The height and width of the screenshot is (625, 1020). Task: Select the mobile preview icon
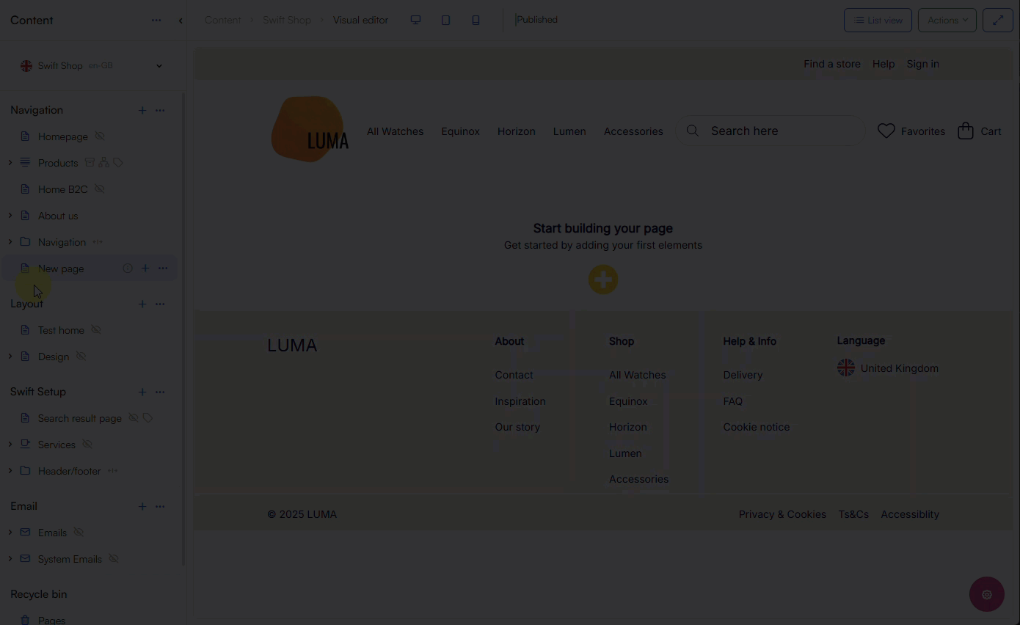click(476, 20)
